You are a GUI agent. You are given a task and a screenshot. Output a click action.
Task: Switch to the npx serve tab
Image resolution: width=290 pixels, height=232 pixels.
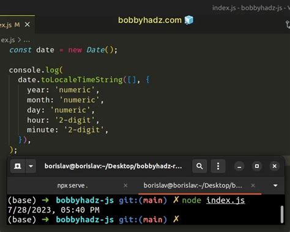[72, 186]
